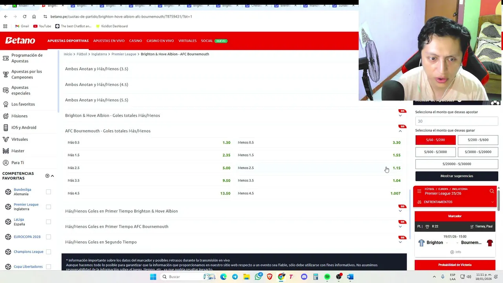Click the hamburger menu icon in Premier League widget
This screenshot has width=503, height=283.
click(x=419, y=191)
